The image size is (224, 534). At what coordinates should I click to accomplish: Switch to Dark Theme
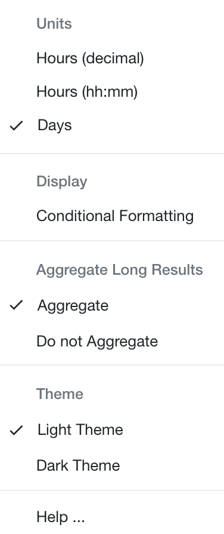[x=112, y=465]
